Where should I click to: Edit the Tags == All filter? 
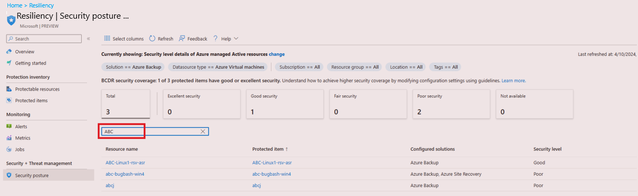[x=445, y=67]
